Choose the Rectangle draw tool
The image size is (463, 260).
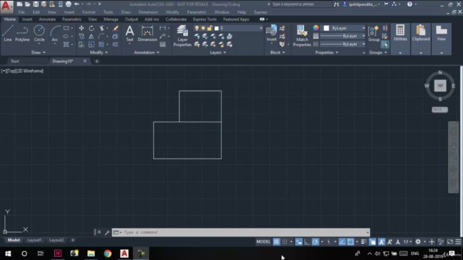coord(66,28)
